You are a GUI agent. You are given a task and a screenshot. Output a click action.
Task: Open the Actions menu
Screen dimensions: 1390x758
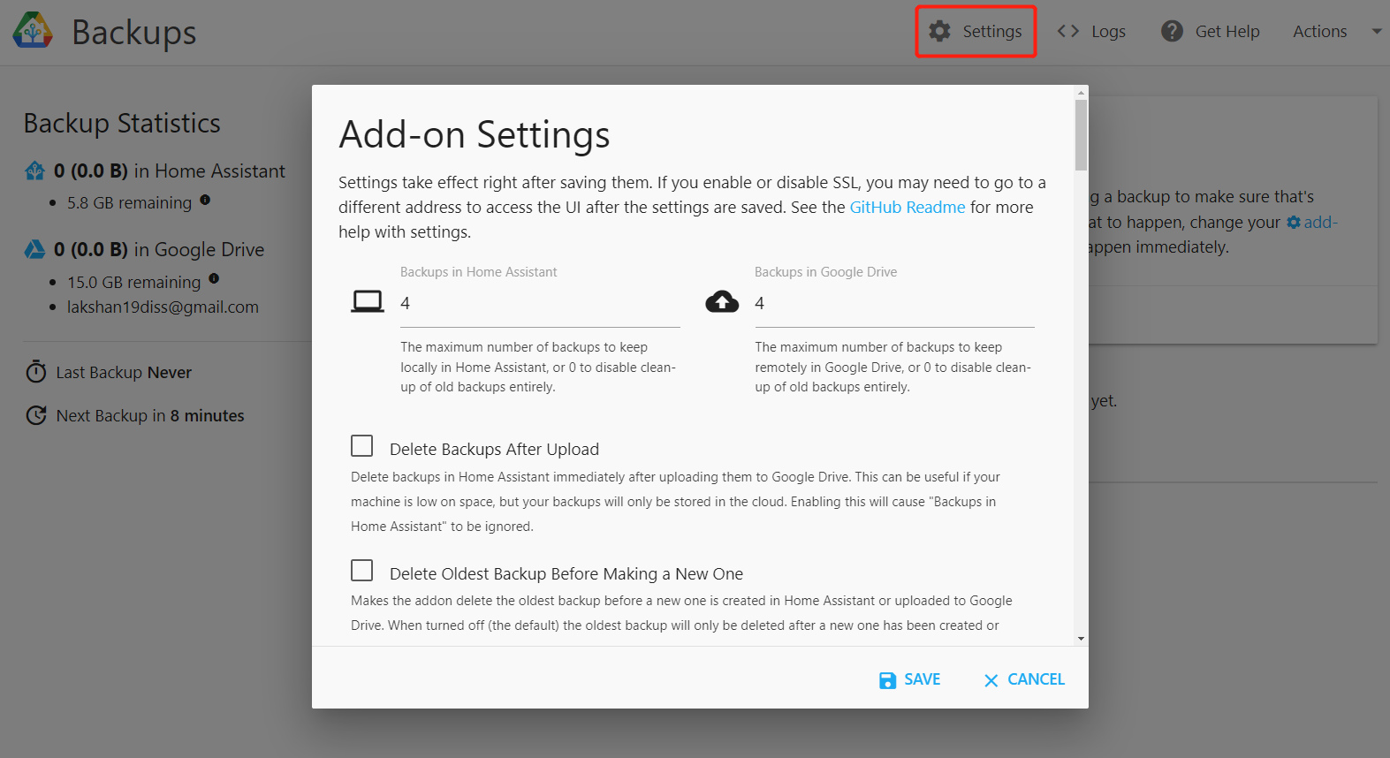tap(1320, 31)
